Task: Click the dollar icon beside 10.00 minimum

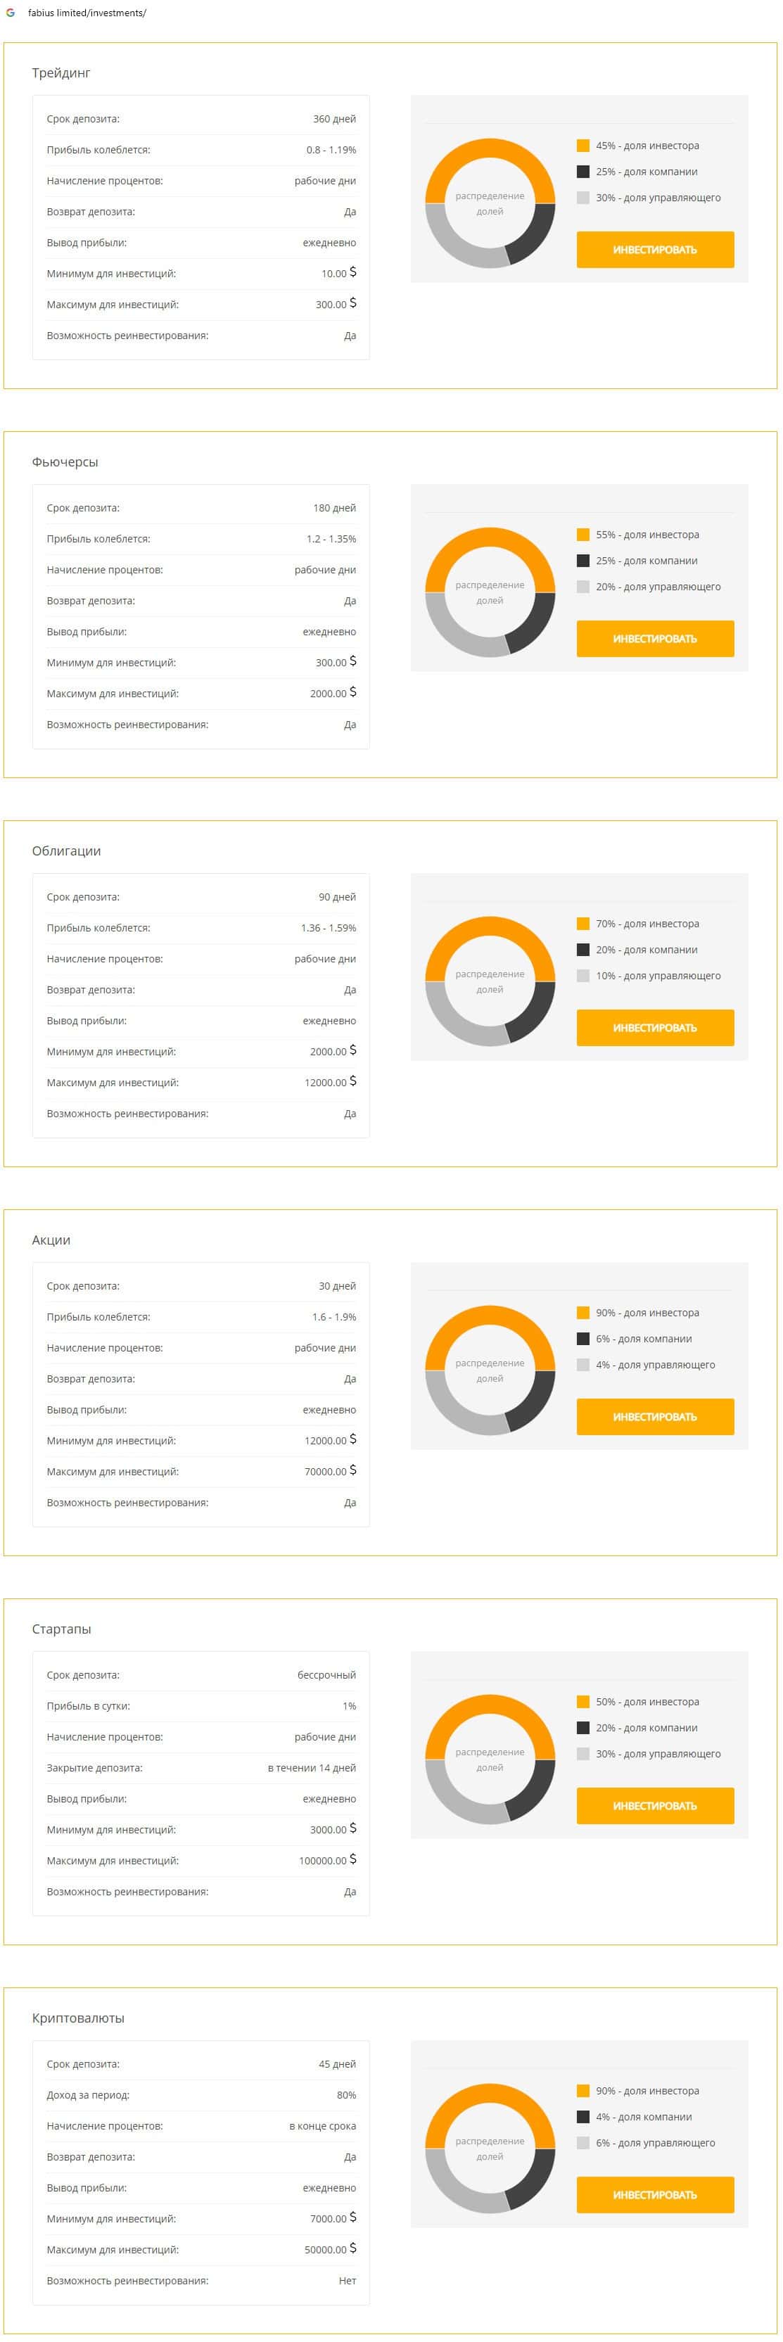Action: [353, 273]
